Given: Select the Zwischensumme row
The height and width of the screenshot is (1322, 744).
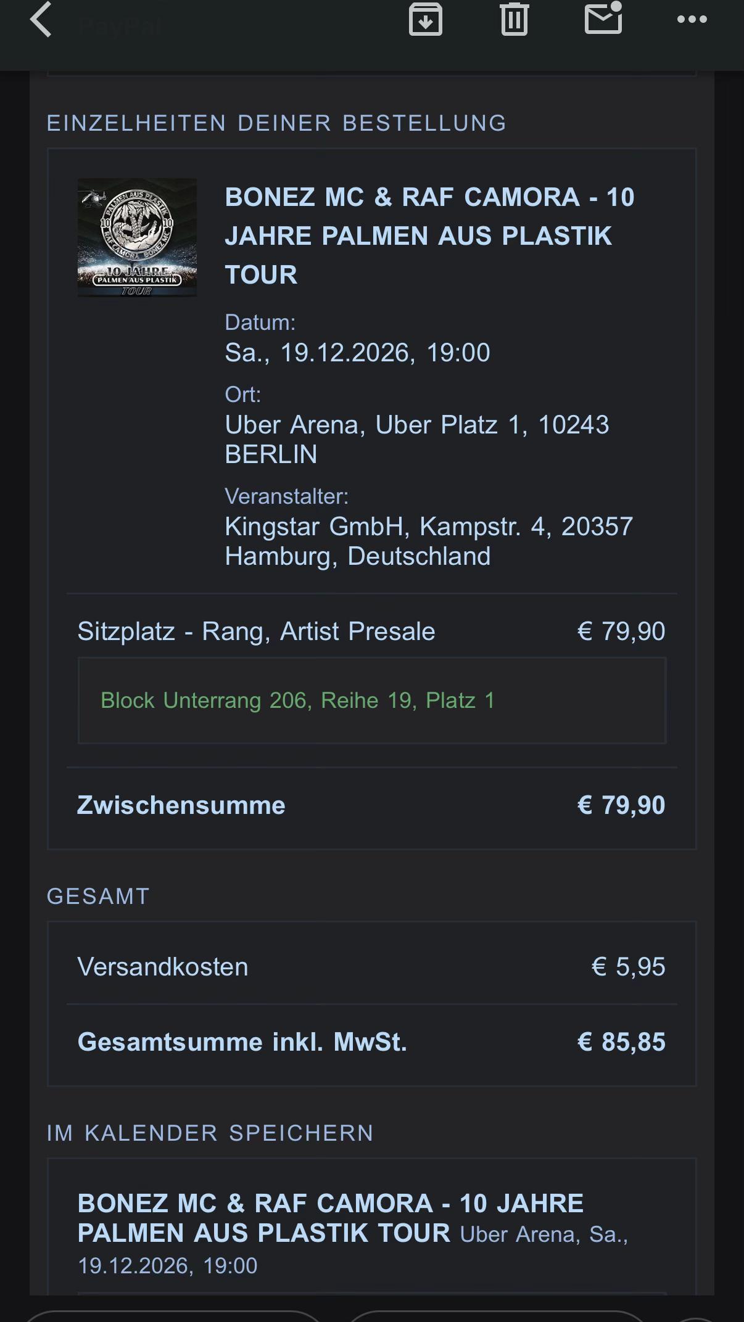Looking at the screenshot, I should pos(371,805).
